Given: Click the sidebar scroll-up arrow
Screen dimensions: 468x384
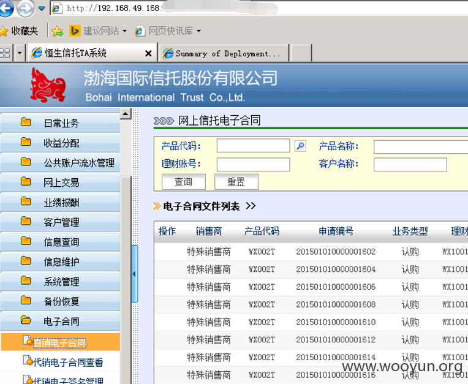Looking at the screenshot, I should pos(126,113).
